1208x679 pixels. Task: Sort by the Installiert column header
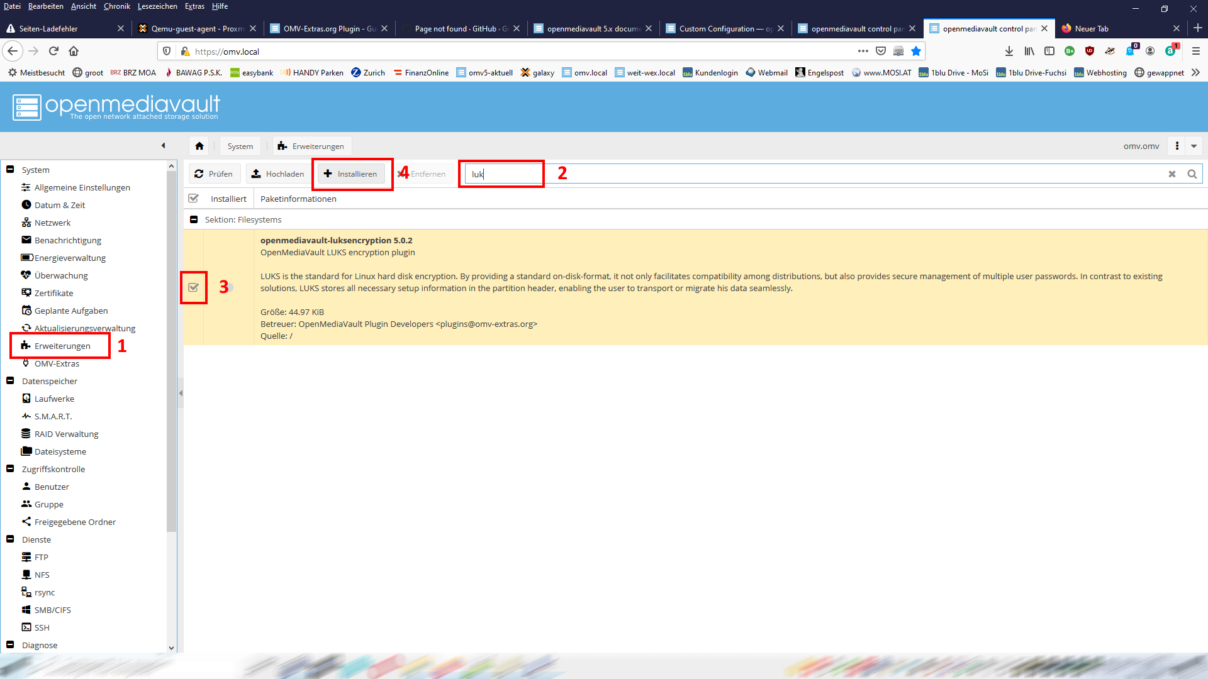[x=228, y=199]
